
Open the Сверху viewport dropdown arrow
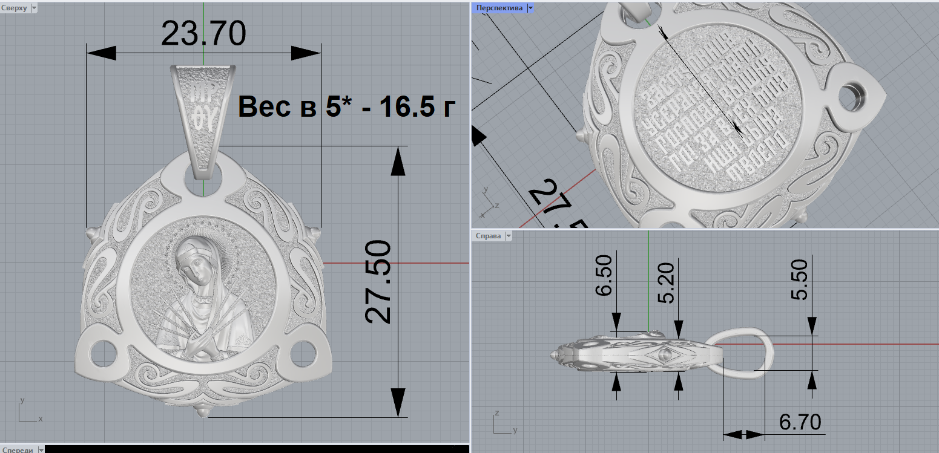[x=33, y=8]
